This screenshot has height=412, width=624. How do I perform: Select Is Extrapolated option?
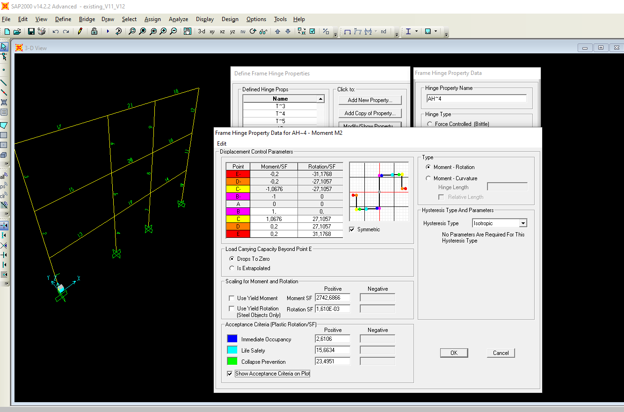(232, 268)
